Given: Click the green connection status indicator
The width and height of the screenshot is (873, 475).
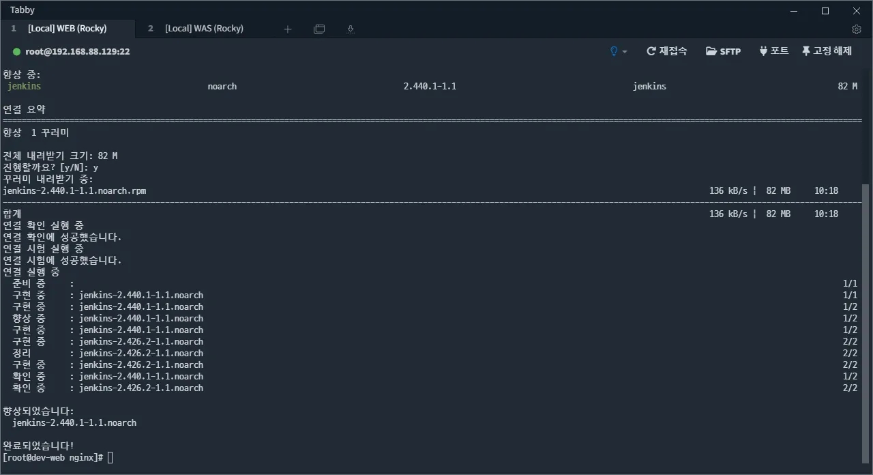Looking at the screenshot, I should tap(17, 52).
